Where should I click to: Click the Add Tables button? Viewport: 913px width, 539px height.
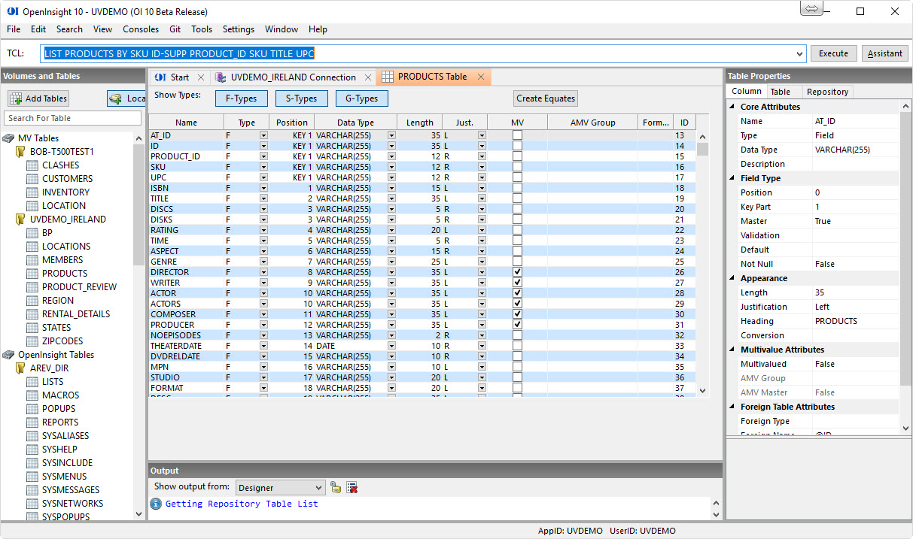(x=38, y=98)
